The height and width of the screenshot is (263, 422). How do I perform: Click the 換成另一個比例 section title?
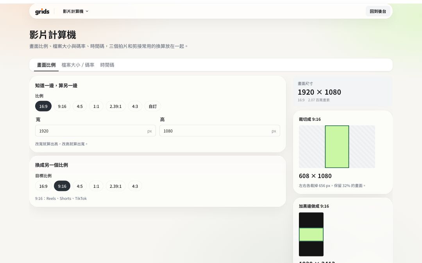52,165
